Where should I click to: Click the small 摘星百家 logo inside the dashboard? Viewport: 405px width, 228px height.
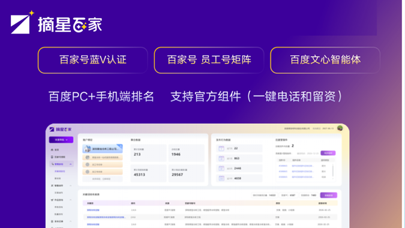[x=61, y=129]
